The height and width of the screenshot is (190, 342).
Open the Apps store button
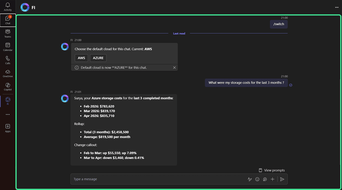8,128
